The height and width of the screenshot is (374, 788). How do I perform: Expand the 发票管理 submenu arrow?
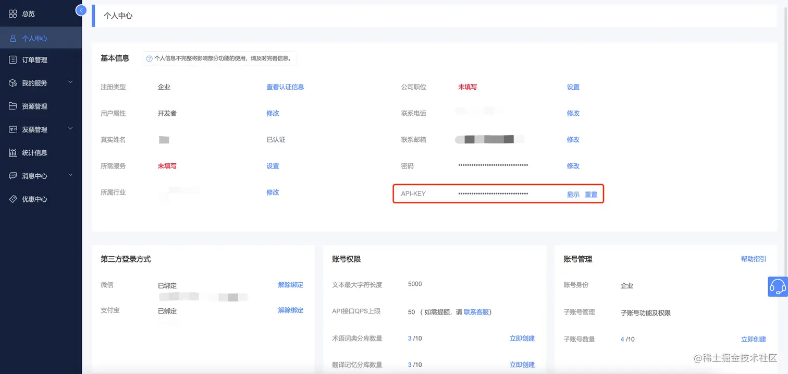pos(70,129)
